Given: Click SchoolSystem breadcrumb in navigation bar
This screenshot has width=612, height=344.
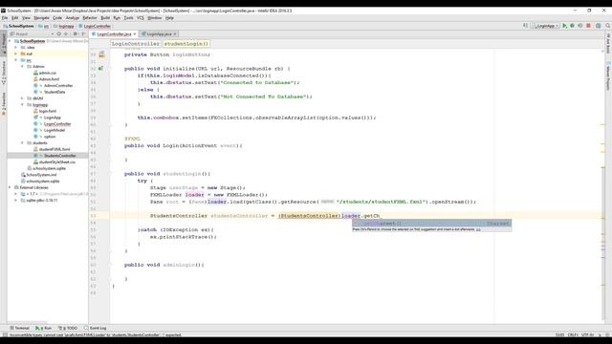Looking at the screenshot, I should (19, 26).
